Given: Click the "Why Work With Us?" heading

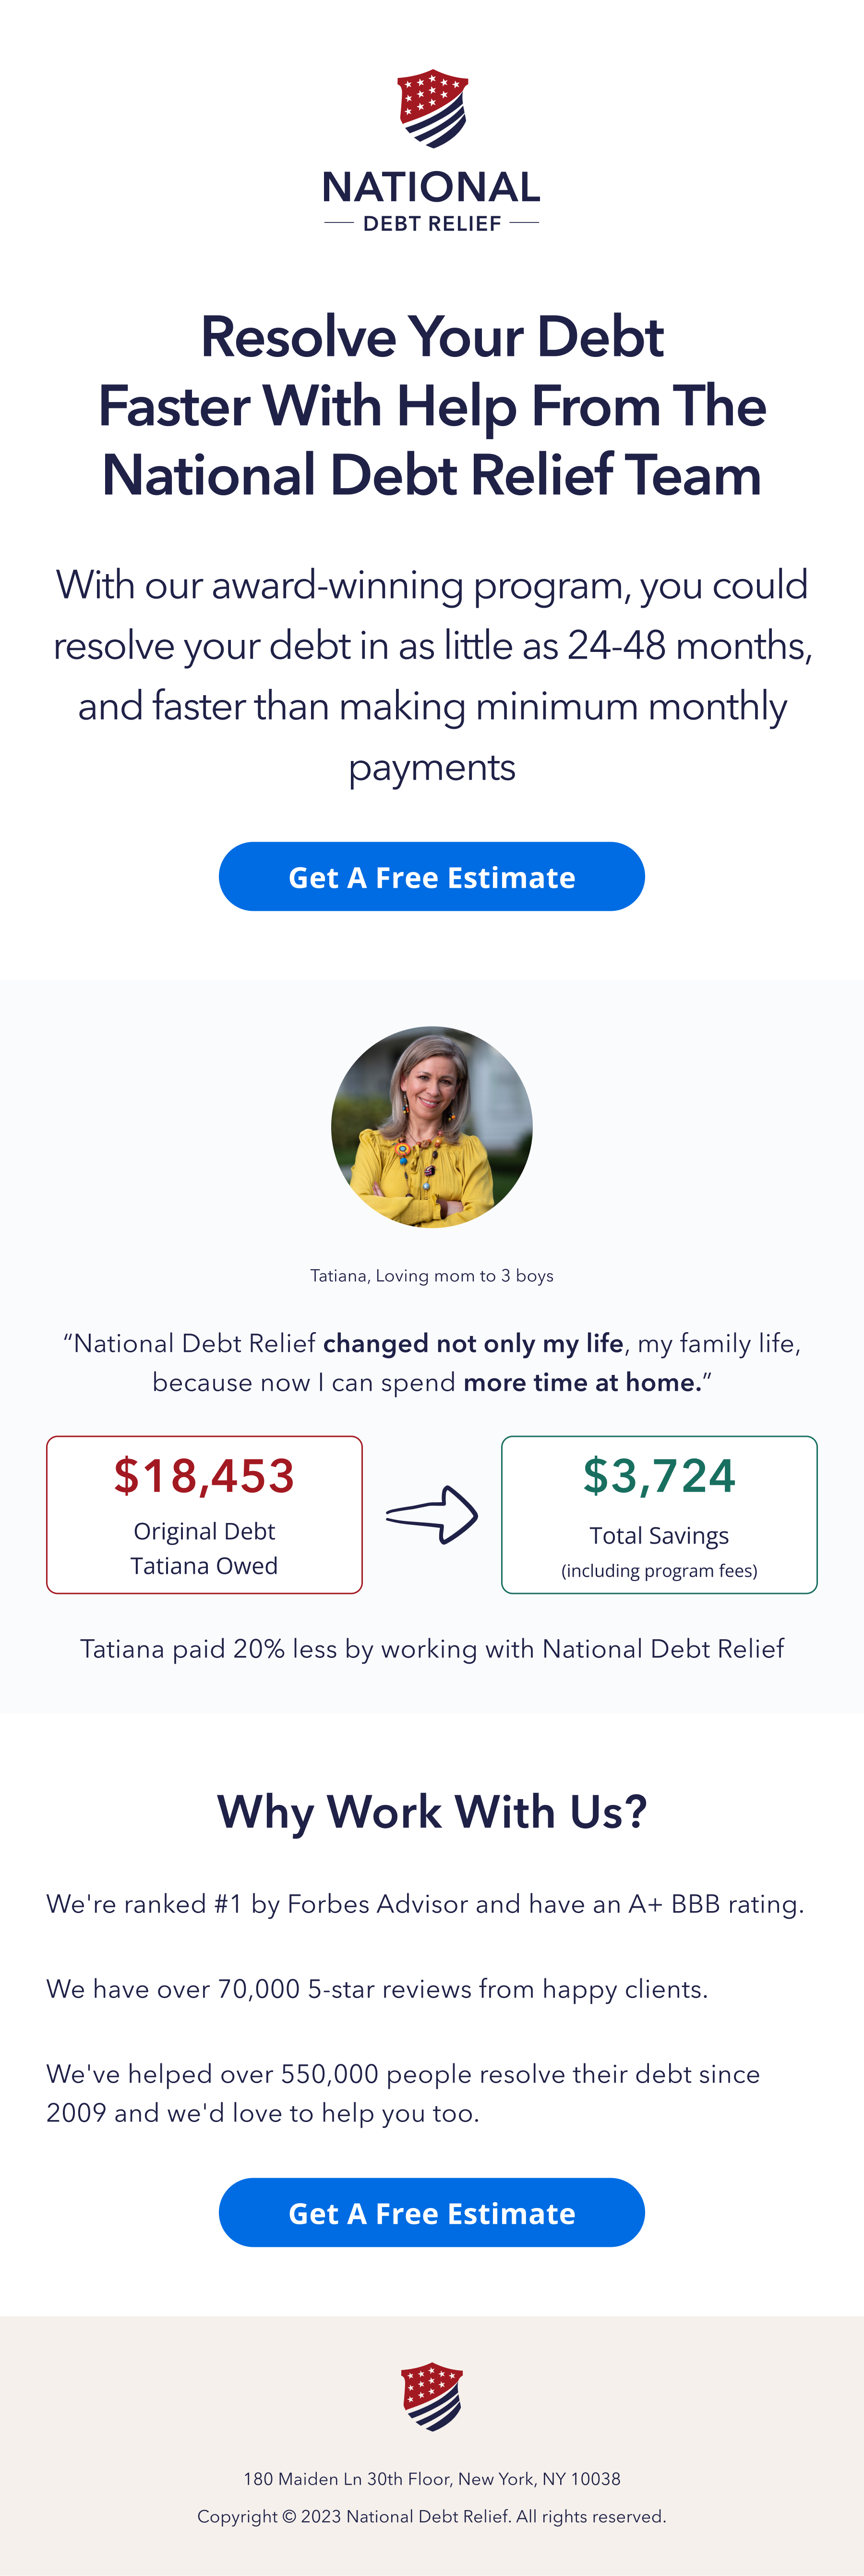Looking at the screenshot, I should pyautogui.click(x=432, y=1811).
